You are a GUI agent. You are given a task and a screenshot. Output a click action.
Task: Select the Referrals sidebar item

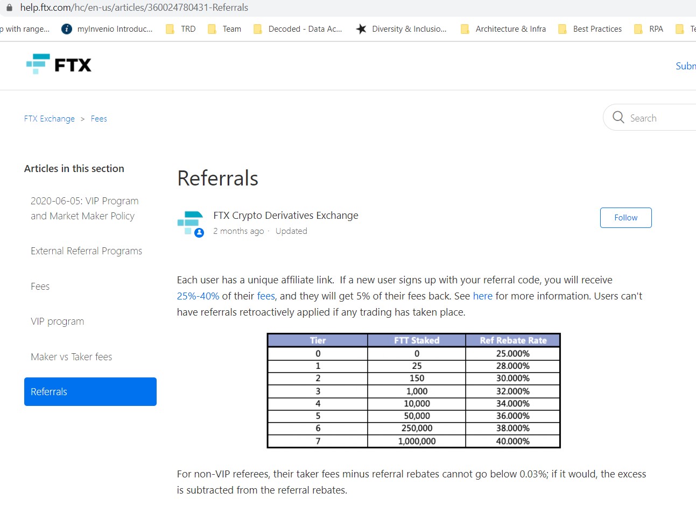(90, 392)
